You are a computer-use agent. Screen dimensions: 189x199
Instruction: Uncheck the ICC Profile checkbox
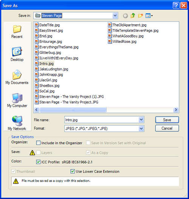(38, 162)
